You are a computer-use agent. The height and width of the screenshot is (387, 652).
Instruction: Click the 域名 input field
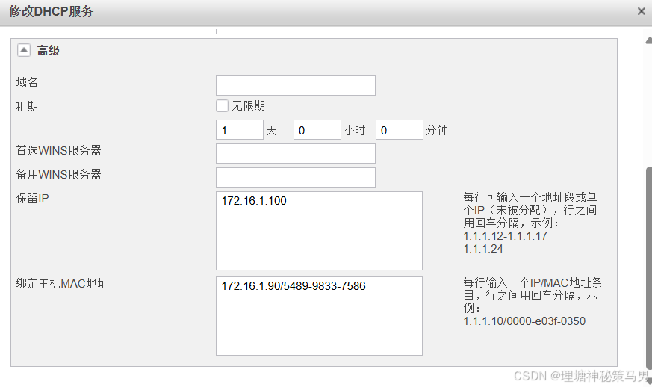click(x=296, y=85)
